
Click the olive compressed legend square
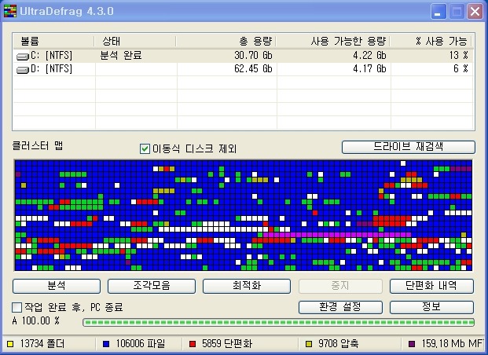[x=309, y=344]
